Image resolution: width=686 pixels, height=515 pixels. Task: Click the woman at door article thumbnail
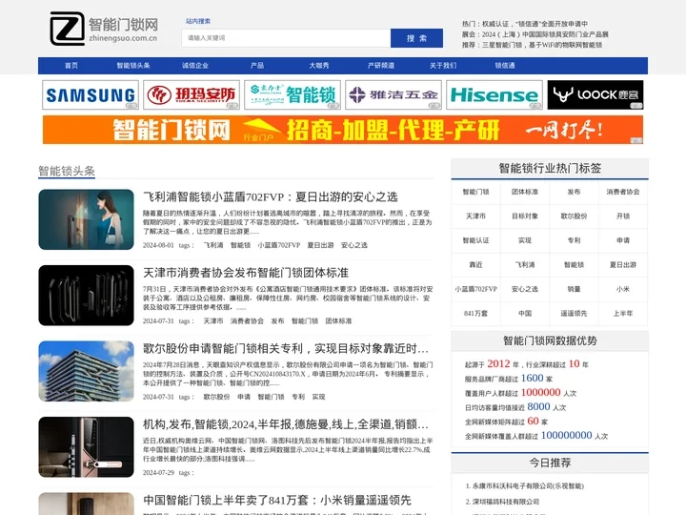point(86,219)
